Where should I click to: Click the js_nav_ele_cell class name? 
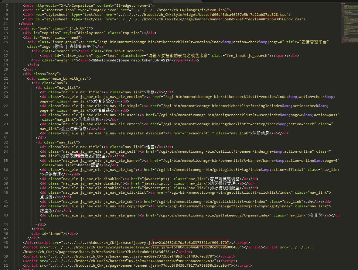coord(119,152)
